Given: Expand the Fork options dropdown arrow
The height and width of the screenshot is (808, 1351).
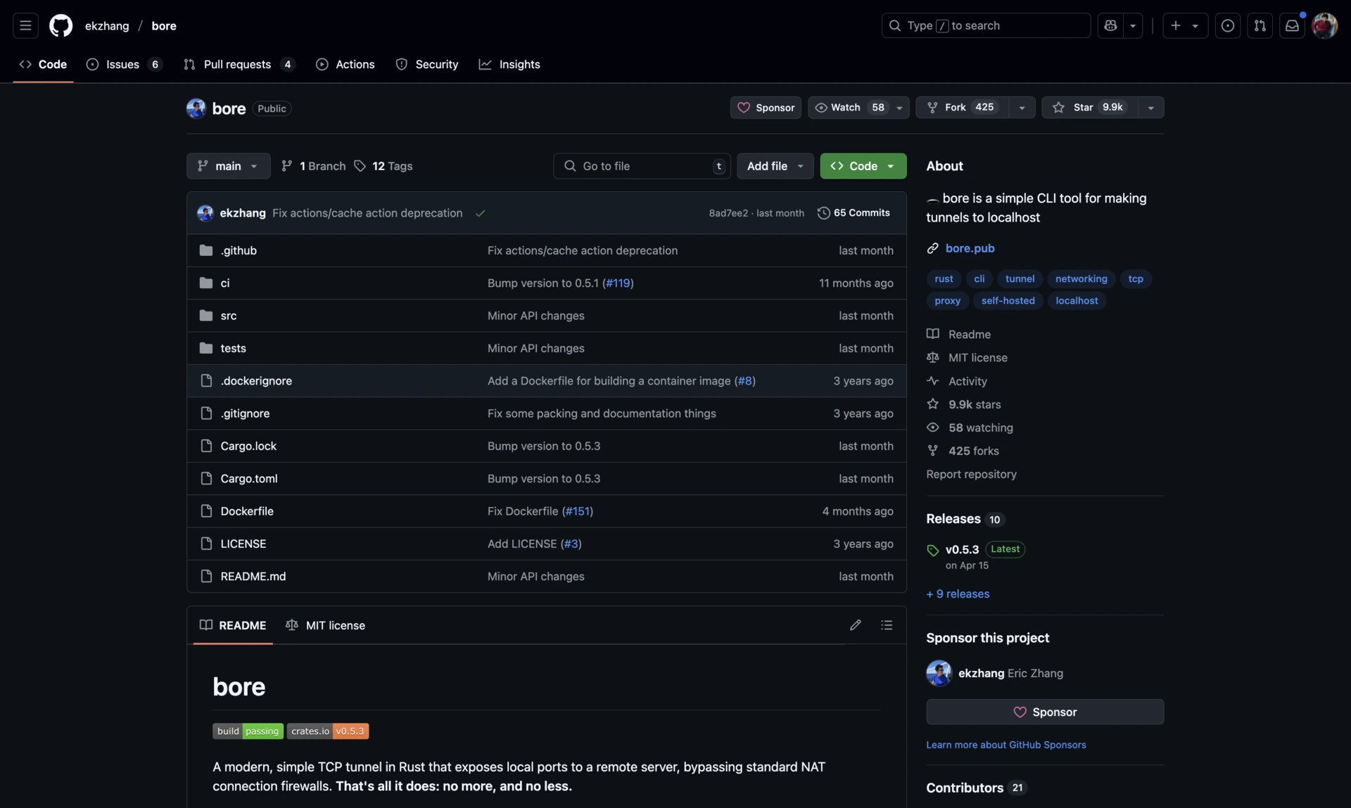Looking at the screenshot, I should 1022,108.
